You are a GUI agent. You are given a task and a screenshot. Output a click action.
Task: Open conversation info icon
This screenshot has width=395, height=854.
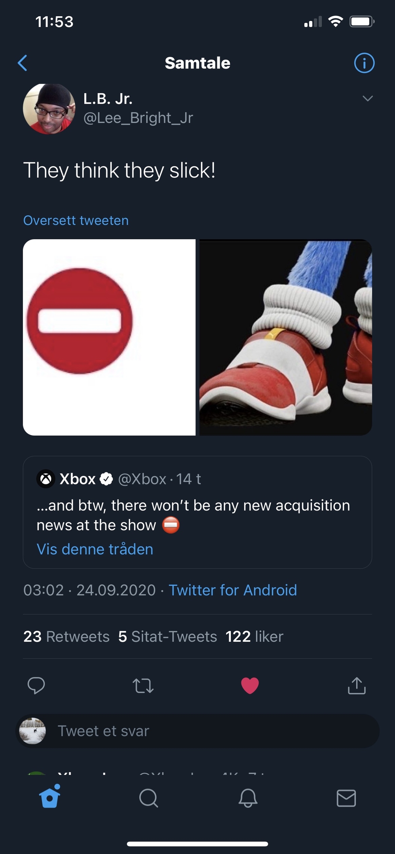coord(364,63)
